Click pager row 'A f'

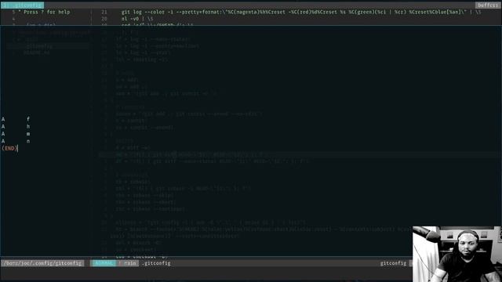pos(16,119)
